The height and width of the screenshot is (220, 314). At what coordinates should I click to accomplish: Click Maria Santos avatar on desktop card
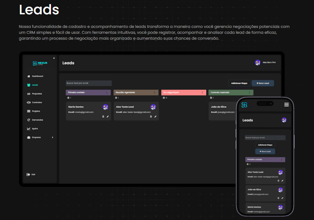105,107
